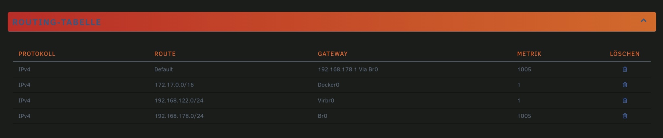Click the Metrik column header

(529, 54)
